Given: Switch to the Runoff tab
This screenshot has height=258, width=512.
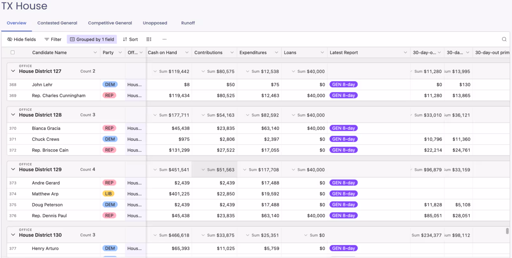Looking at the screenshot, I should click(x=188, y=23).
